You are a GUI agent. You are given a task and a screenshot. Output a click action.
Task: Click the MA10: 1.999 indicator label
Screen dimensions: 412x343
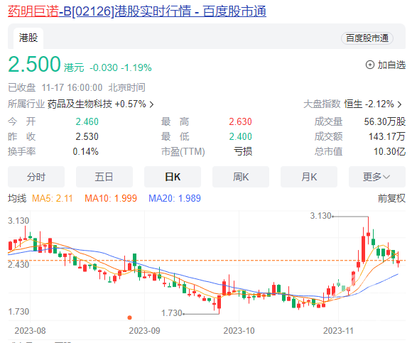[x=111, y=198]
